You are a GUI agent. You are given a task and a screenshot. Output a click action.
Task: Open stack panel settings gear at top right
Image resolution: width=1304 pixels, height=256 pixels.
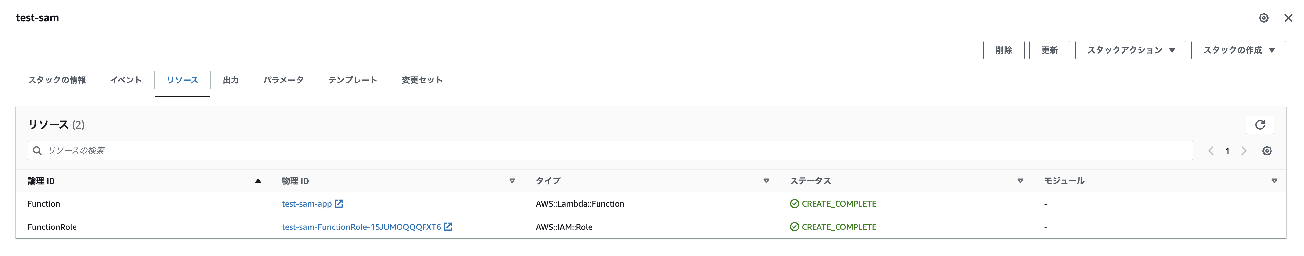coord(1264,18)
